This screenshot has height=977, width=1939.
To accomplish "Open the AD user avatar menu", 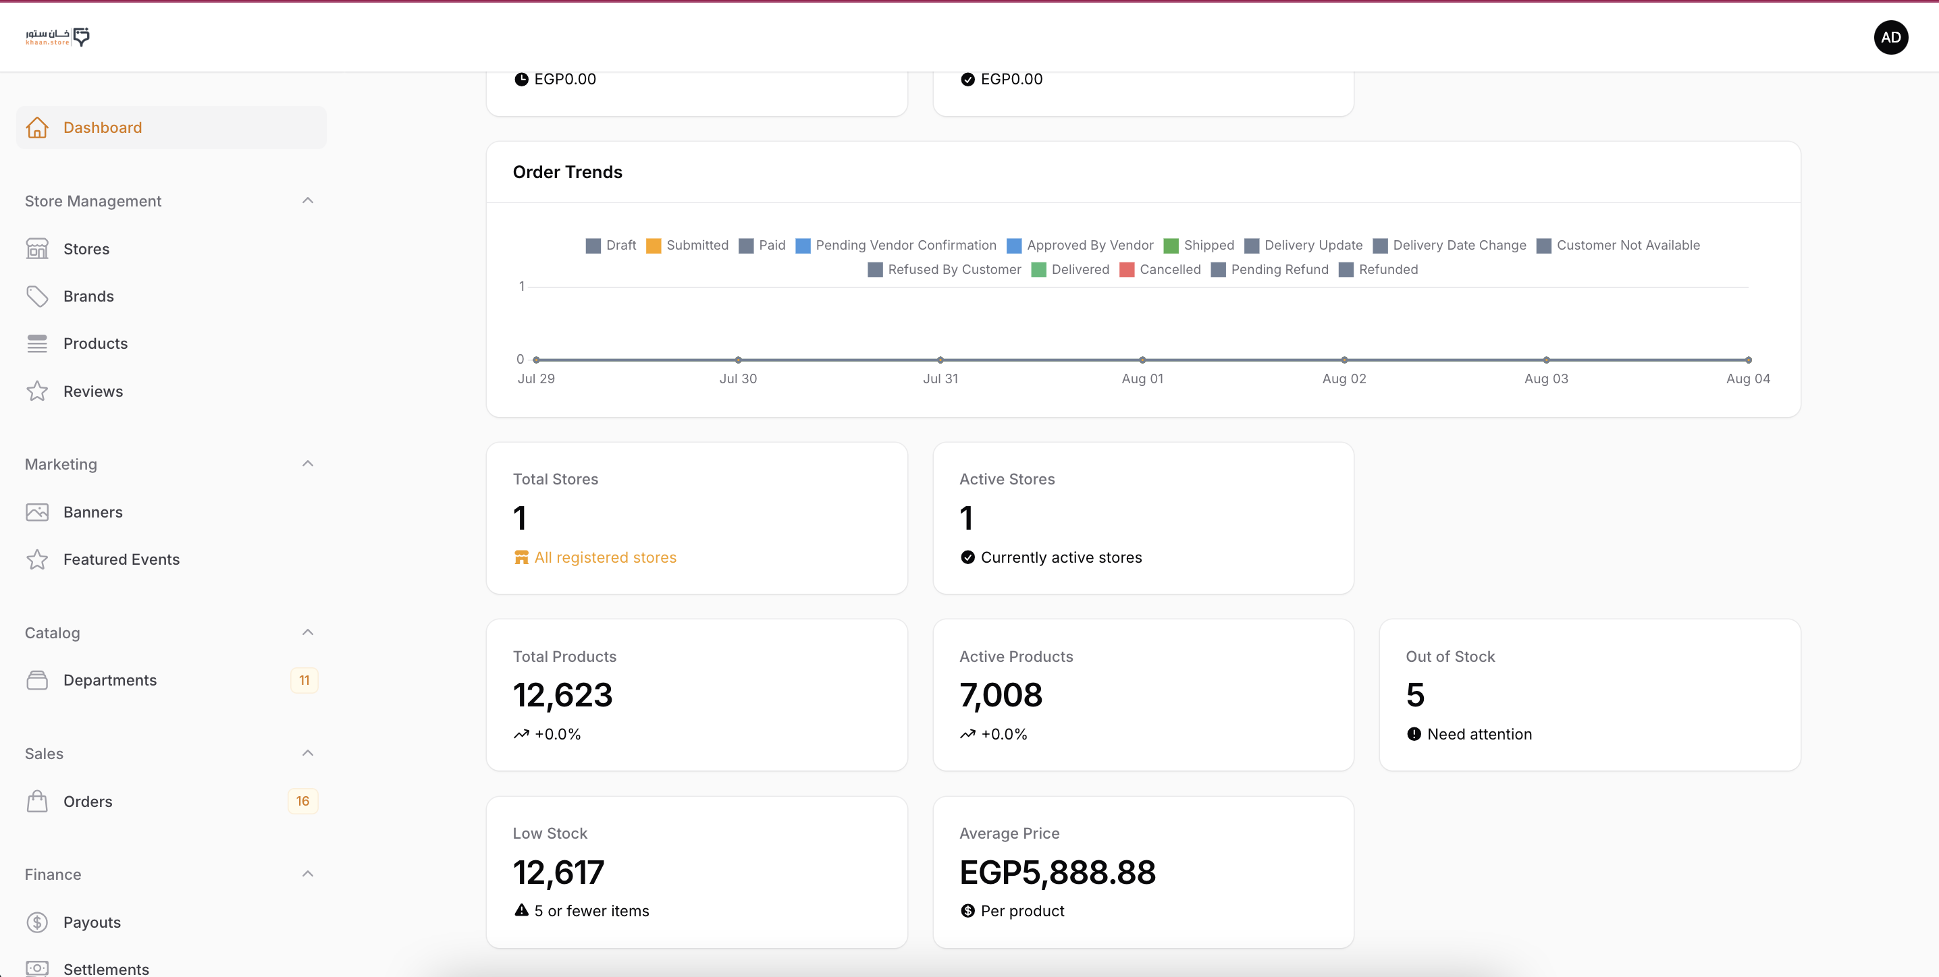I will (x=1890, y=38).
